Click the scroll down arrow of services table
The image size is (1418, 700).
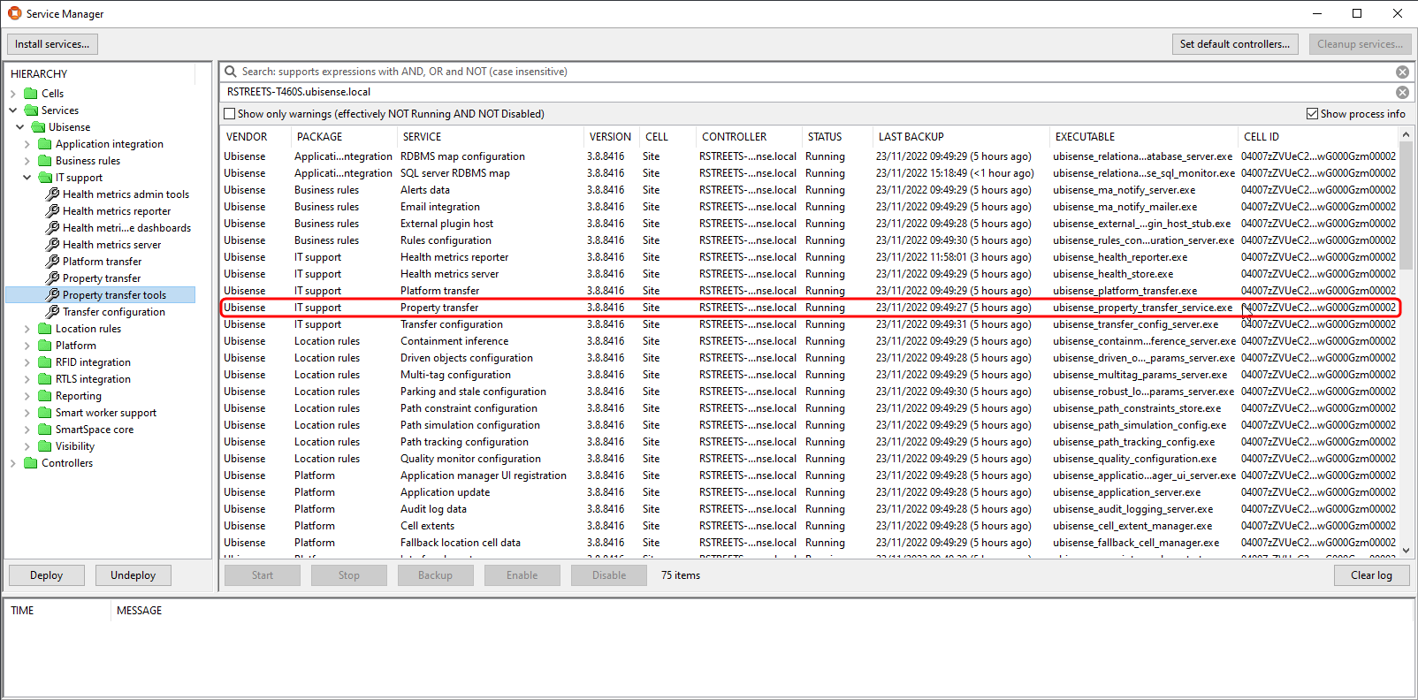(1406, 551)
